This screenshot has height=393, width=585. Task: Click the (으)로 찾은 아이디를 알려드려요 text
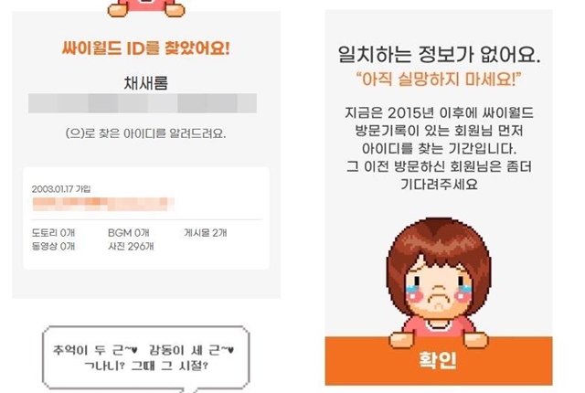pyautogui.click(x=146, y=133)
